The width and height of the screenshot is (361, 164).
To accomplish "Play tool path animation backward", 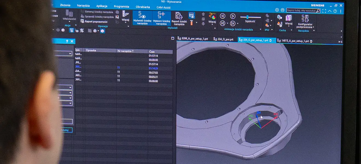I will 222,16.
